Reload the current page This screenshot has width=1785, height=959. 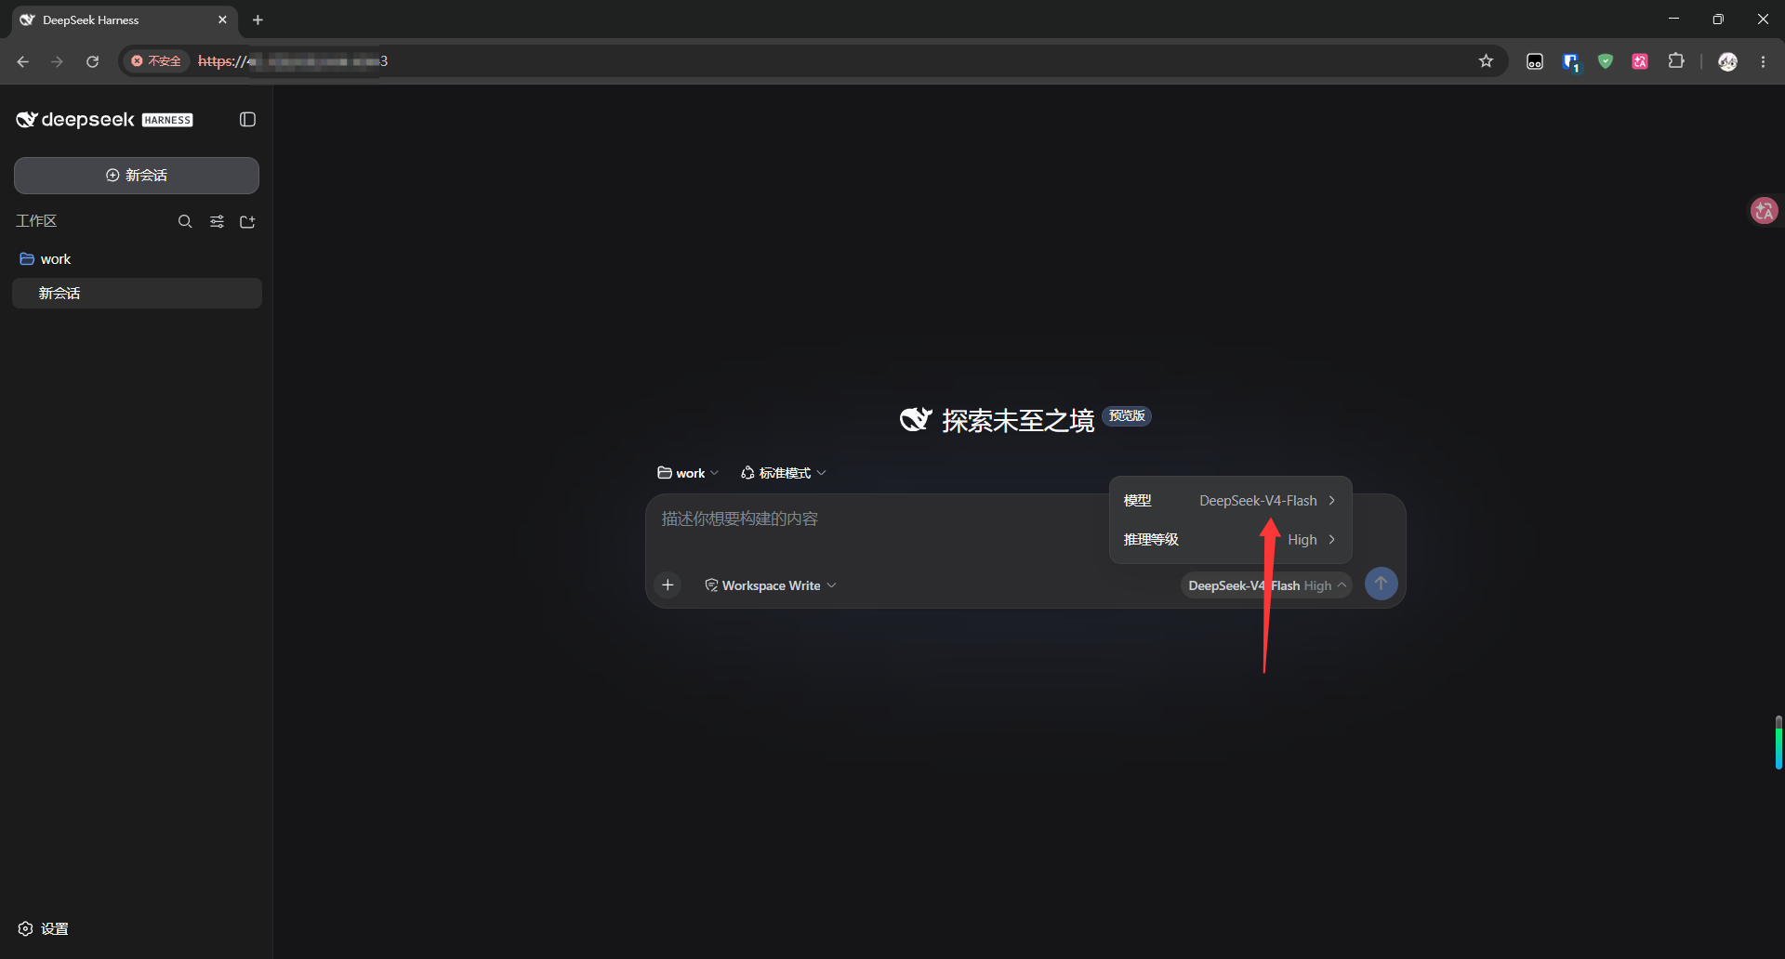92,61
